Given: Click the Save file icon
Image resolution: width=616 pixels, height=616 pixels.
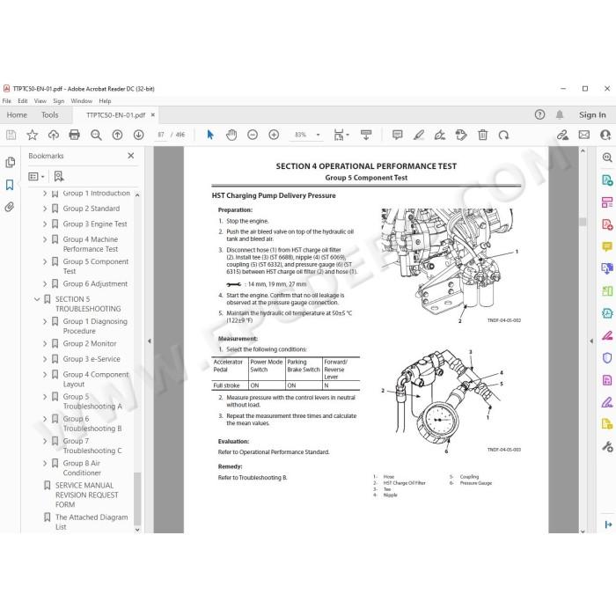Looking at the screenshot, I should 11,136.
